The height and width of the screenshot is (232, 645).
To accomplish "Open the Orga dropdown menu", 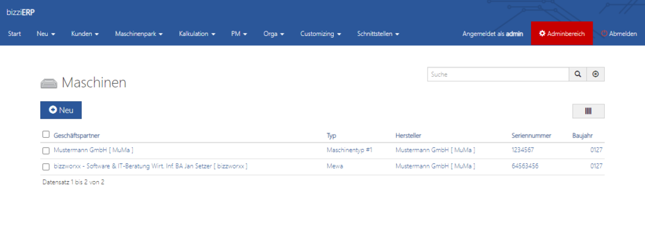I will point(274,34).
